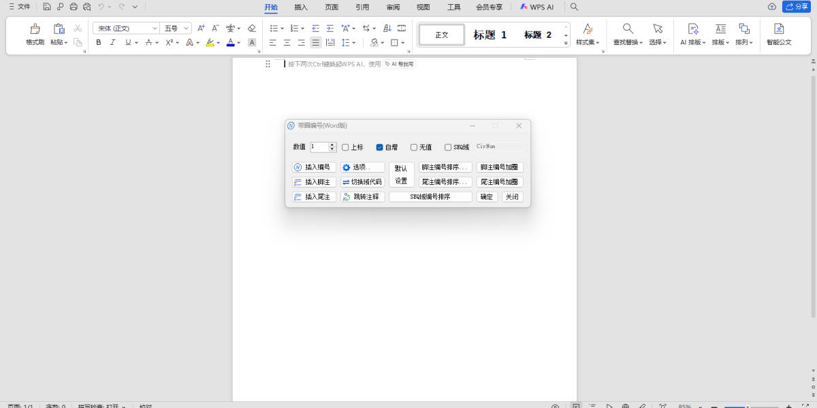This screenshot has height=408, width=817.
Task: Click the 数值 number input field
Action: tap(319, 147)
